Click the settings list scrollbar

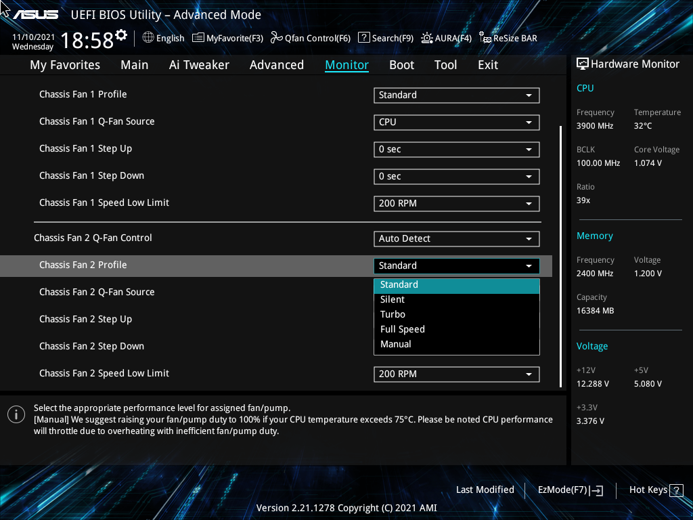pos(561,257)
